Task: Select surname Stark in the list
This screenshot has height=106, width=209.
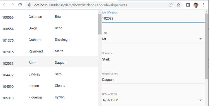Action: tap(33, 63)
